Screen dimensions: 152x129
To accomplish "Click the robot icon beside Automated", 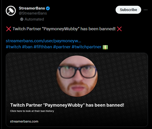I will [22, 19].
